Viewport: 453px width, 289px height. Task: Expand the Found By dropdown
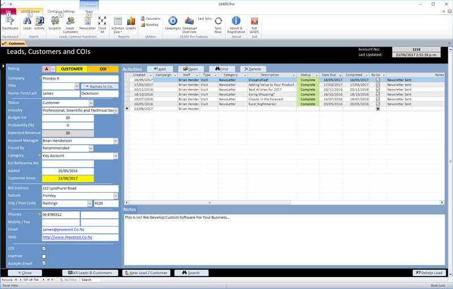click(x=91, y=148)
